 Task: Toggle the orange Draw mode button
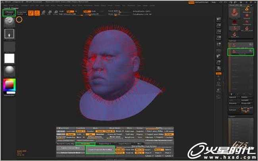[x=37, y=13]
